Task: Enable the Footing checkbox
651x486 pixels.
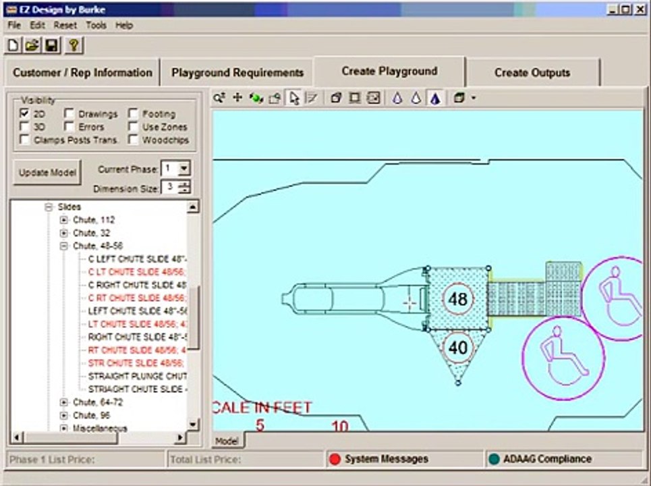Action: click(x=133, y=113)
